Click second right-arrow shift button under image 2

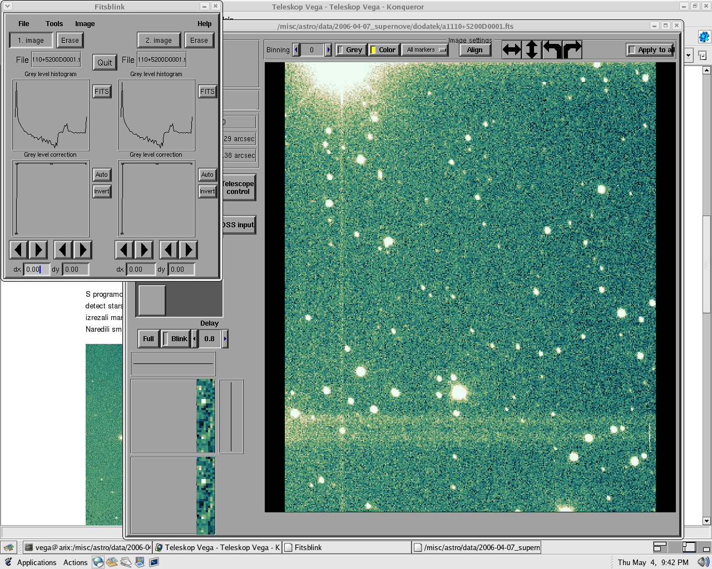coord(189,250)
